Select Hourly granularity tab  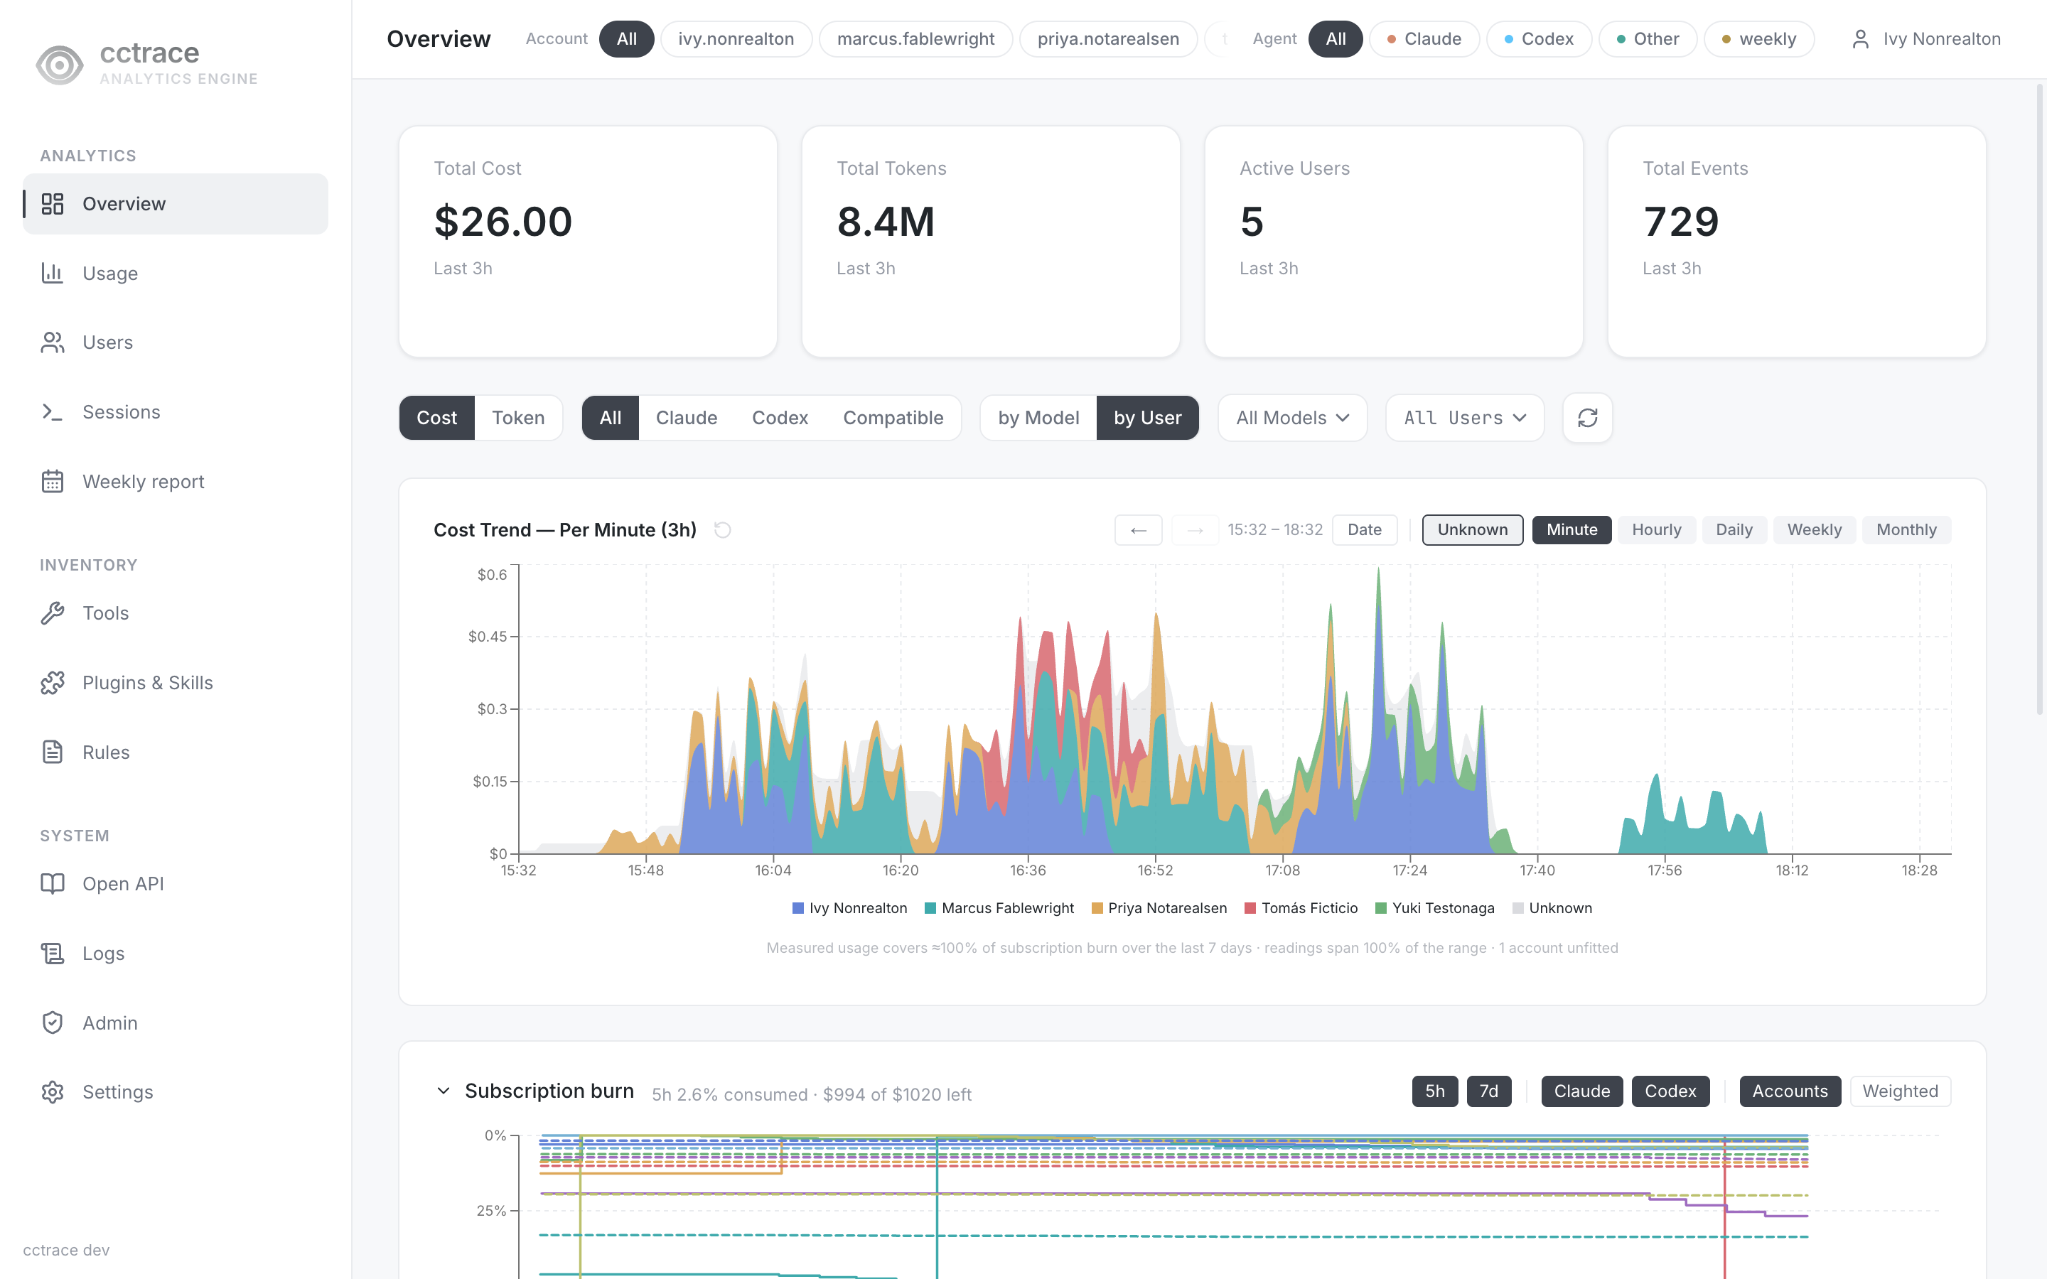(1656, 530)
